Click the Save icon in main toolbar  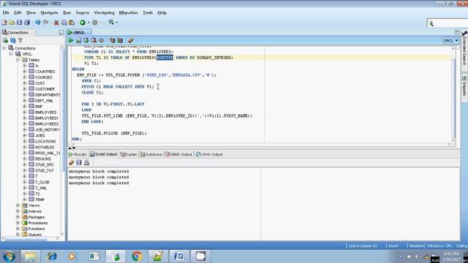[20, 23]
